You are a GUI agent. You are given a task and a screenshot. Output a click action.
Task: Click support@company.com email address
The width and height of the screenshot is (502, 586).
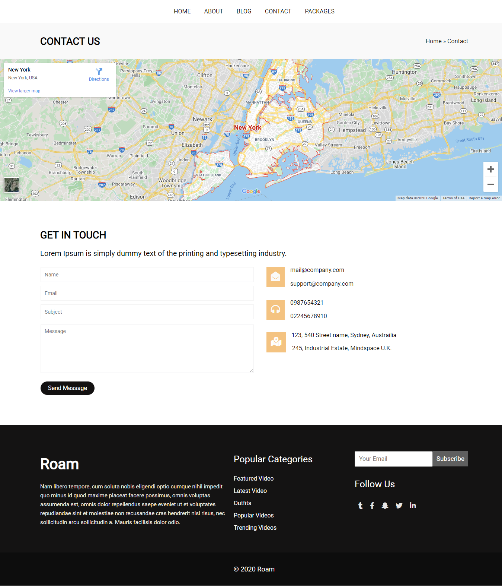click(322, 284)
